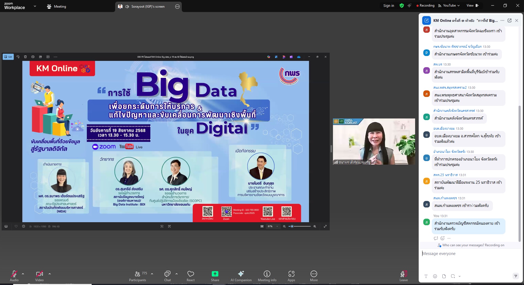Image resolution: width=524 pixels, height=285 pixels.
Task: Click the Sign in button
Action: pyautogui.click(x=389, y=5)
